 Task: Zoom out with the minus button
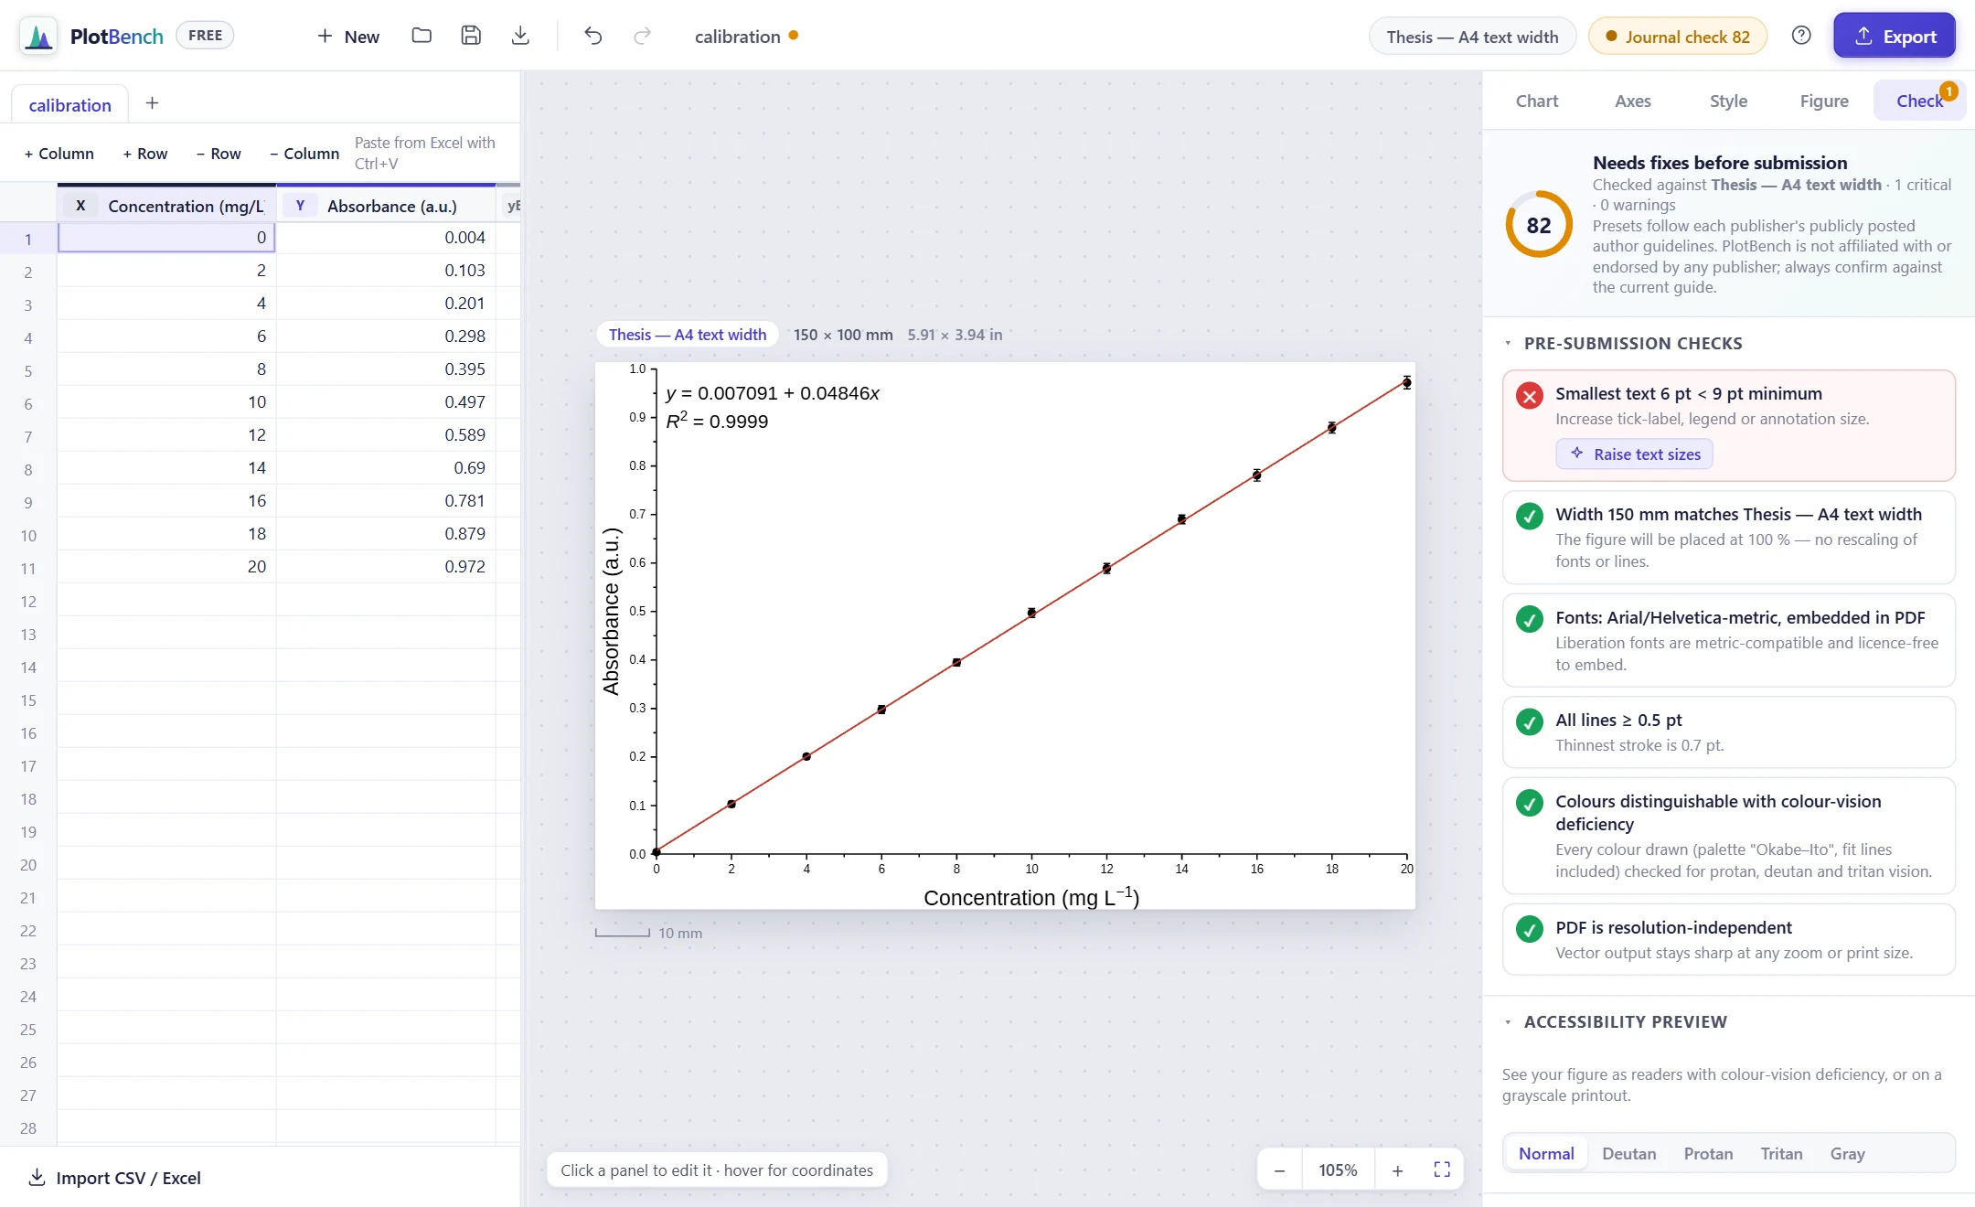coord(1279,1170)
